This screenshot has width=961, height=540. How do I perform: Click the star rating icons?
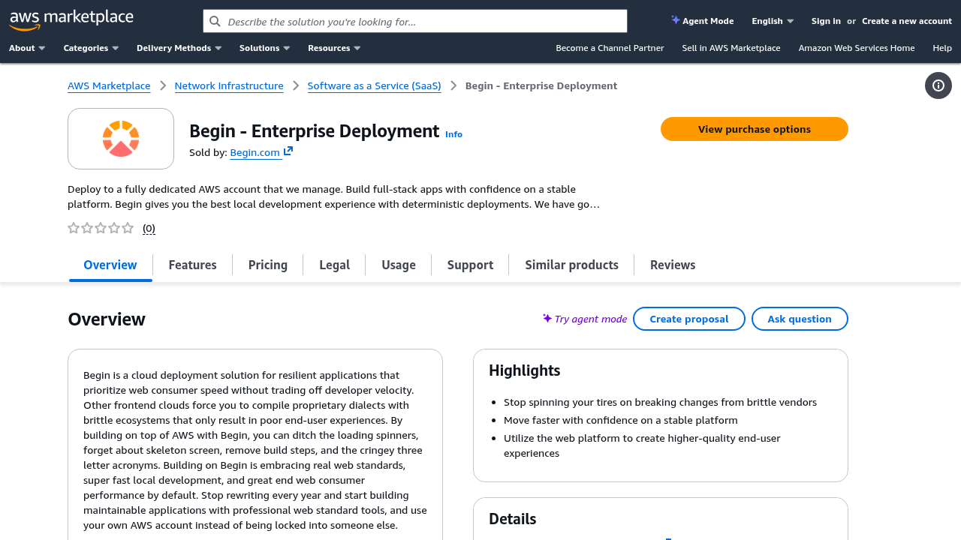tap(101, 228)
